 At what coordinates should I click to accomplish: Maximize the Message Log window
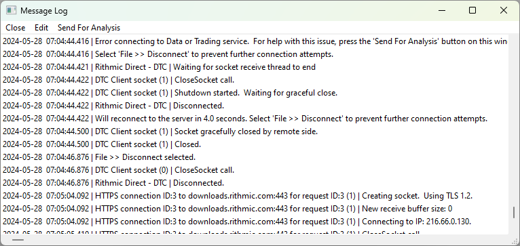coord(472,11)
